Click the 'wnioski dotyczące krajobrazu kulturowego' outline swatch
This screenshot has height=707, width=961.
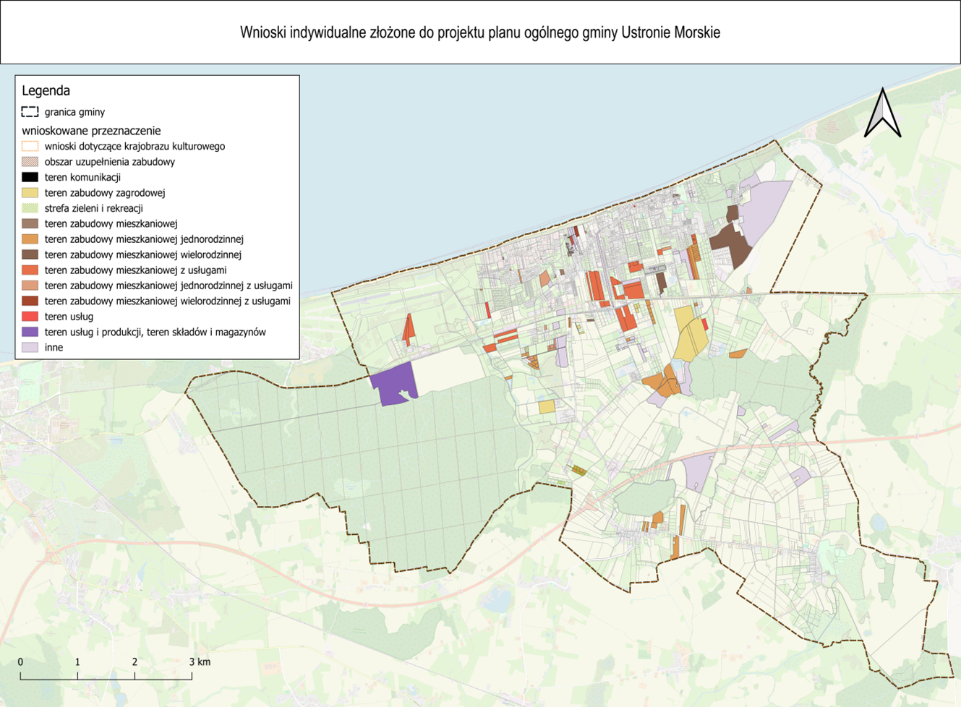(x=30, y=146)
